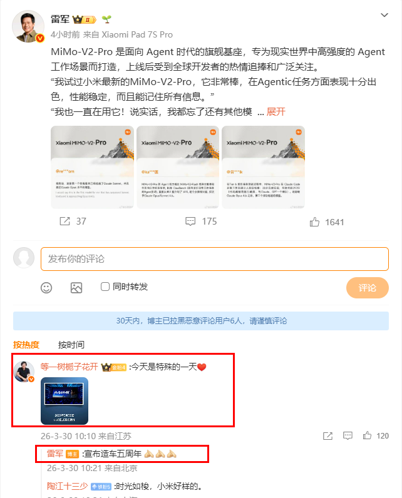Open 雷军's profile avatar
This screenshot has width=402, height=498.
[x=28, y=26]
